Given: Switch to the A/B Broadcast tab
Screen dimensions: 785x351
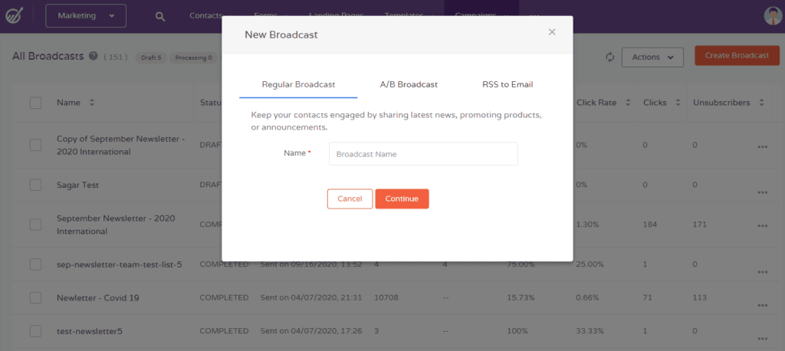Looking at the screenshot, I should point(409,84).
